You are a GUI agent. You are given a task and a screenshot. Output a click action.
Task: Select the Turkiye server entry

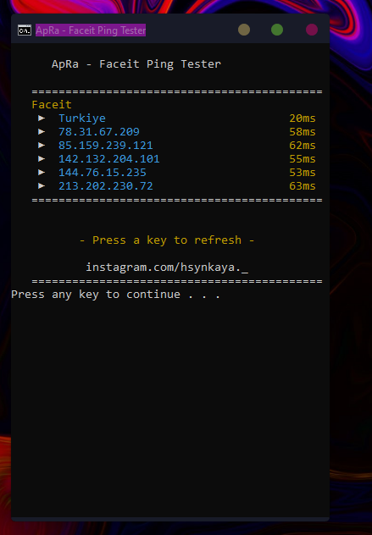click(82, 119)
